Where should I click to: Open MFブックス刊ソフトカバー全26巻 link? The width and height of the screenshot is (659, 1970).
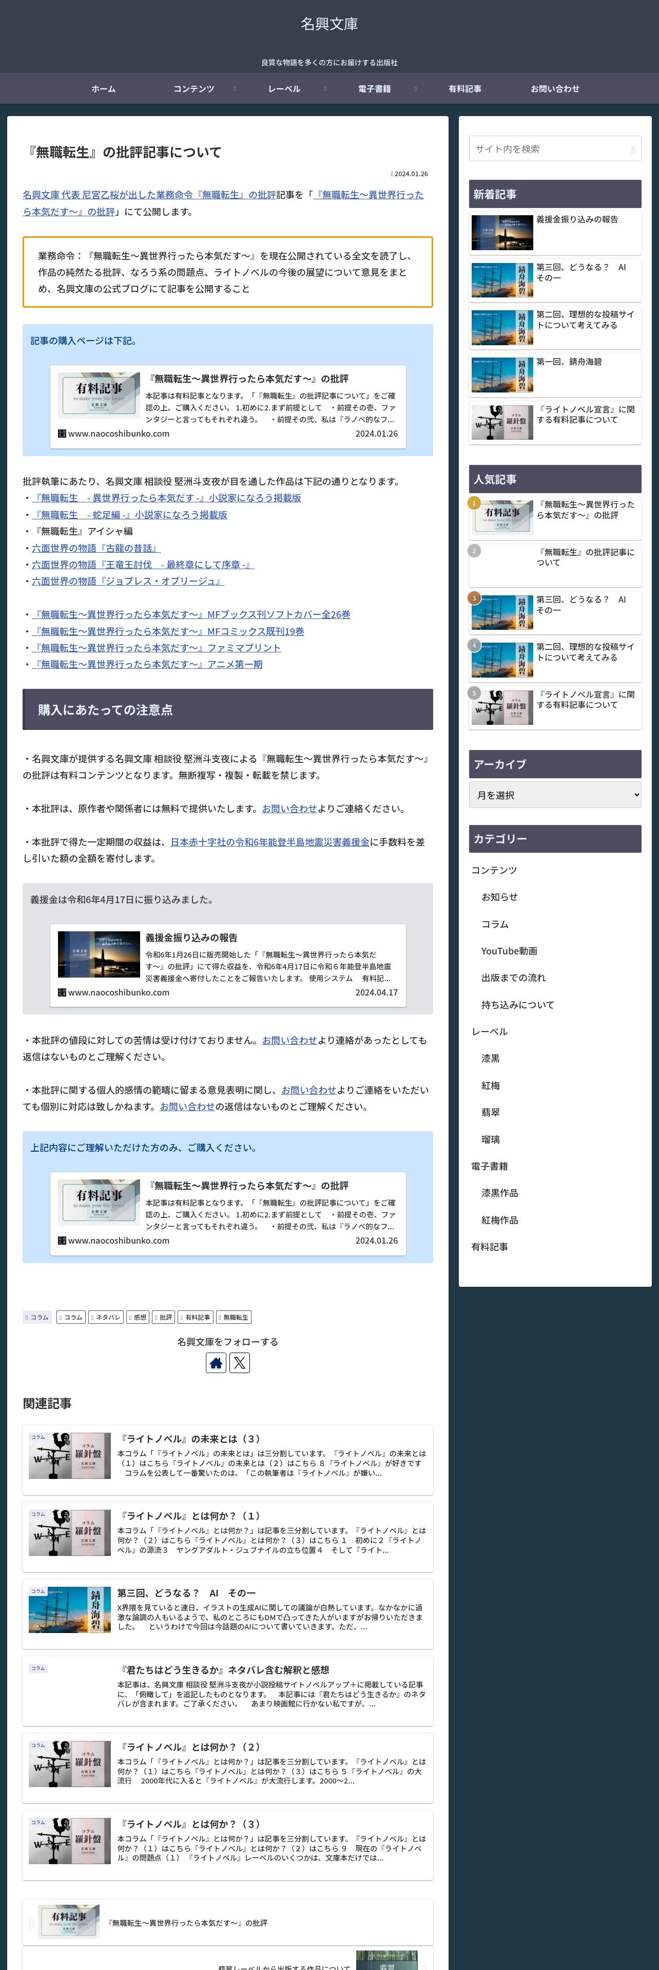tap(192, 614)
